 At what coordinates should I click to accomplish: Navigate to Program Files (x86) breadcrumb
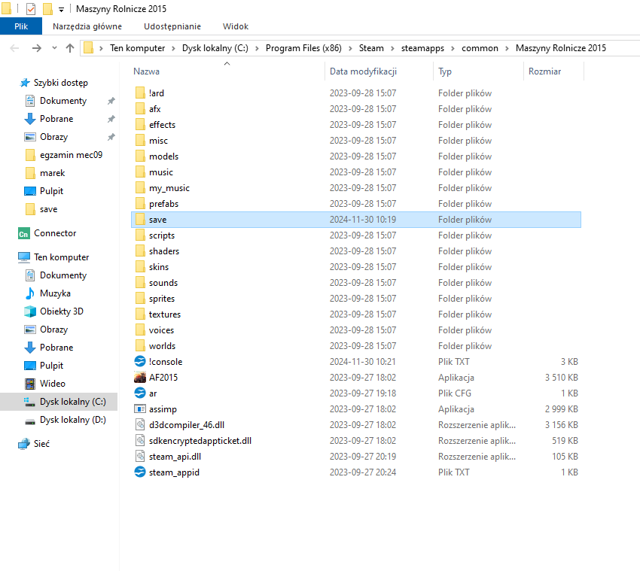[x=303, y=48]
